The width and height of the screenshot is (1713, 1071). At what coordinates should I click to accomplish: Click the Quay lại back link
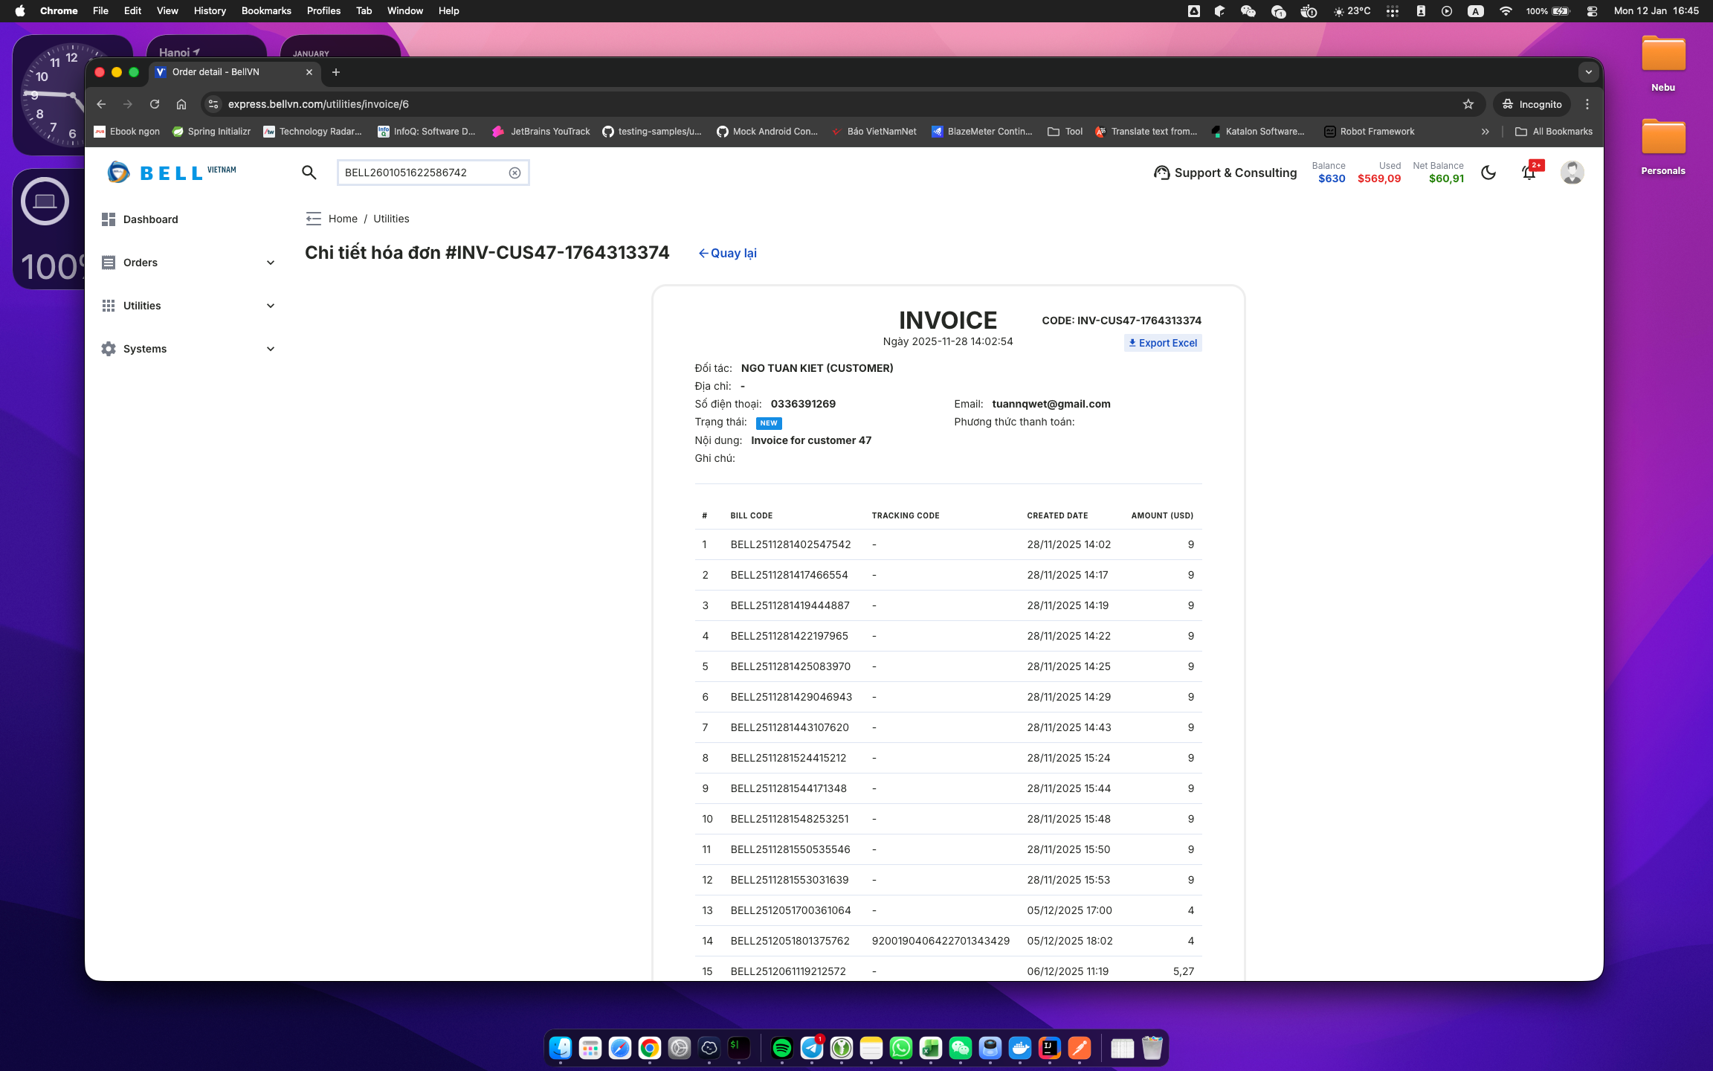[727, 253]
